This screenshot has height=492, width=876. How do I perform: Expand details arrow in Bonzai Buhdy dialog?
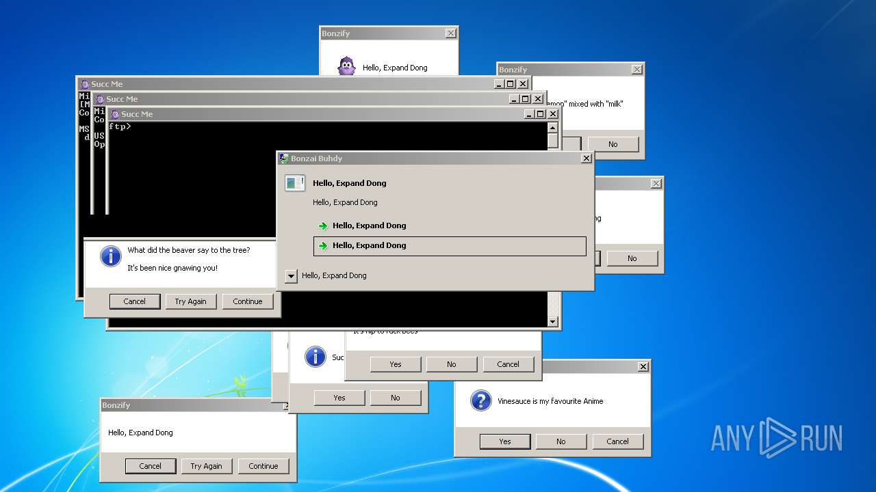point(291,276)
